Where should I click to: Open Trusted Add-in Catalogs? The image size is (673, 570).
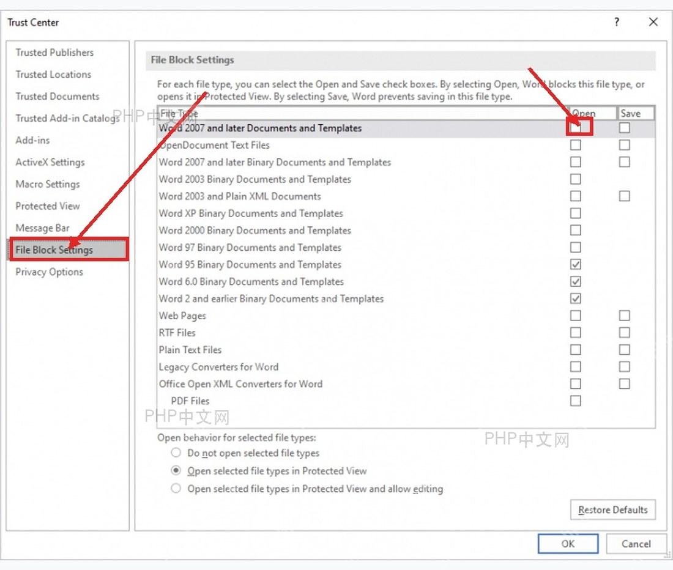(x=67, y=118)
